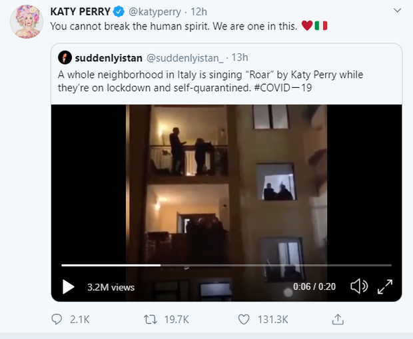Click the 19.7K retweet count
413x339 pixels.
pos(177,320)
